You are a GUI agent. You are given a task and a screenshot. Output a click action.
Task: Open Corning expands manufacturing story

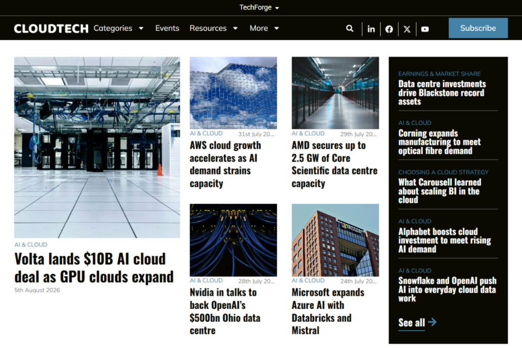(x=439, y=142)
